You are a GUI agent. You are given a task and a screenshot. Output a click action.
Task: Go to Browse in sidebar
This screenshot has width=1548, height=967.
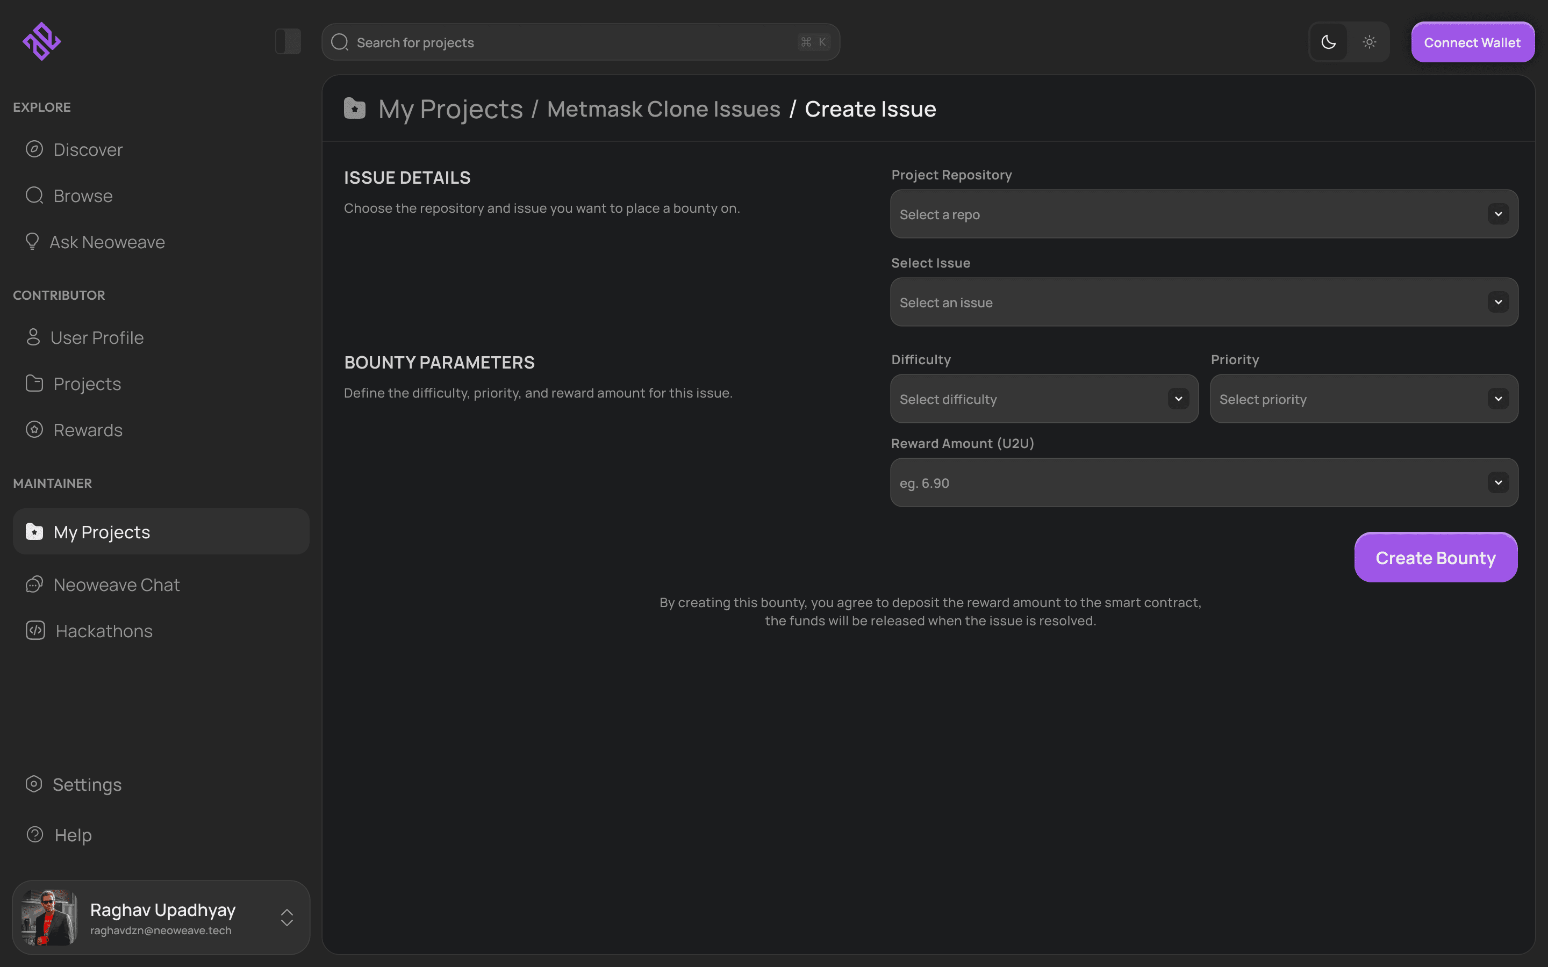coord(83,196)
